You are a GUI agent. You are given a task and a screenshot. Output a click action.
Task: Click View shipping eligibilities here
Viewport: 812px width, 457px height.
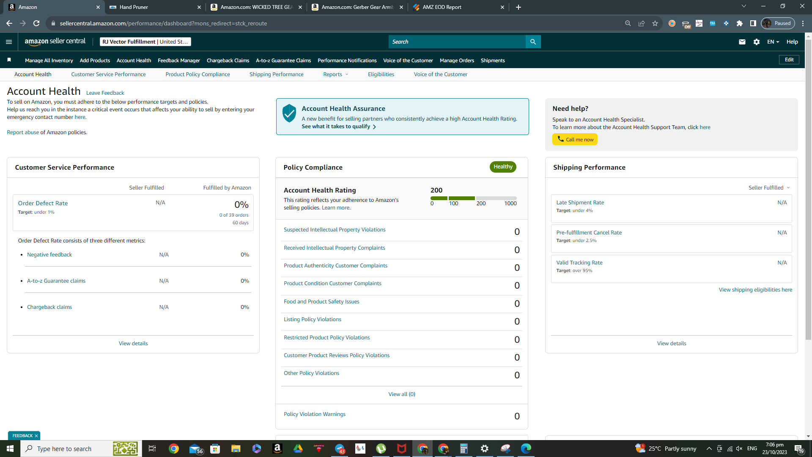click(755, 289)
